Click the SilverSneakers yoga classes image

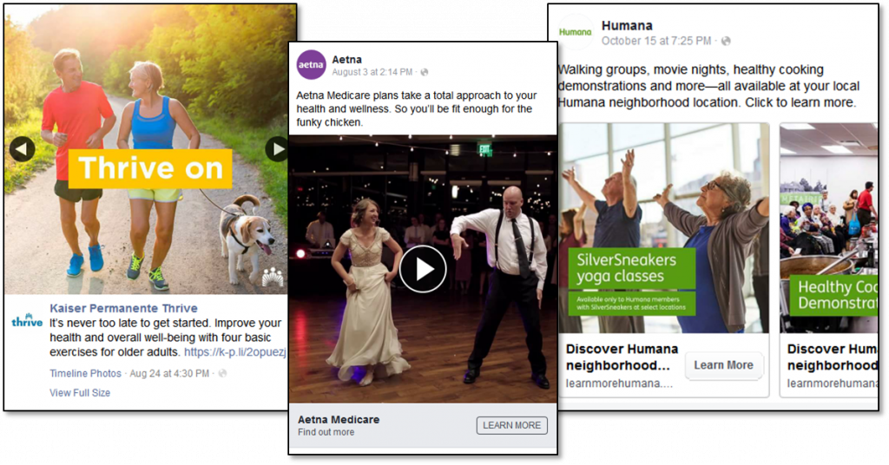click(x=664, y=227)
